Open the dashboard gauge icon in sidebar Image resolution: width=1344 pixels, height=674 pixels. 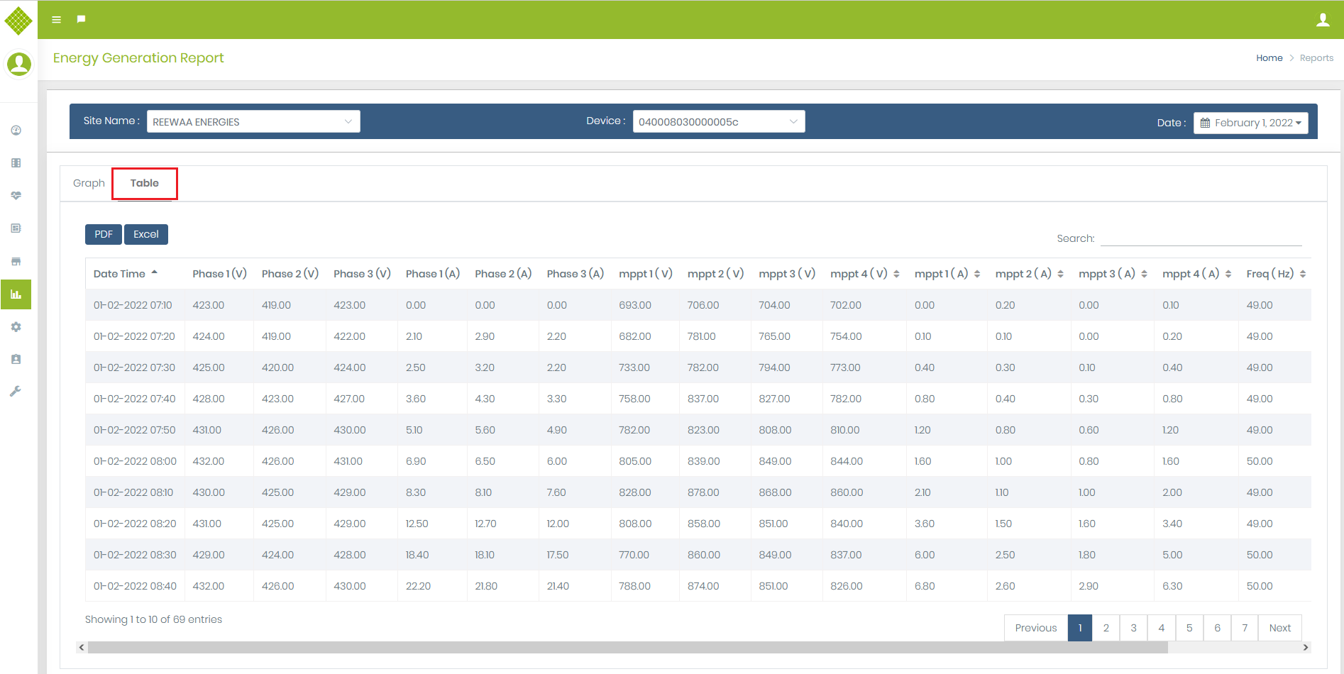click(x=16, y=131)
